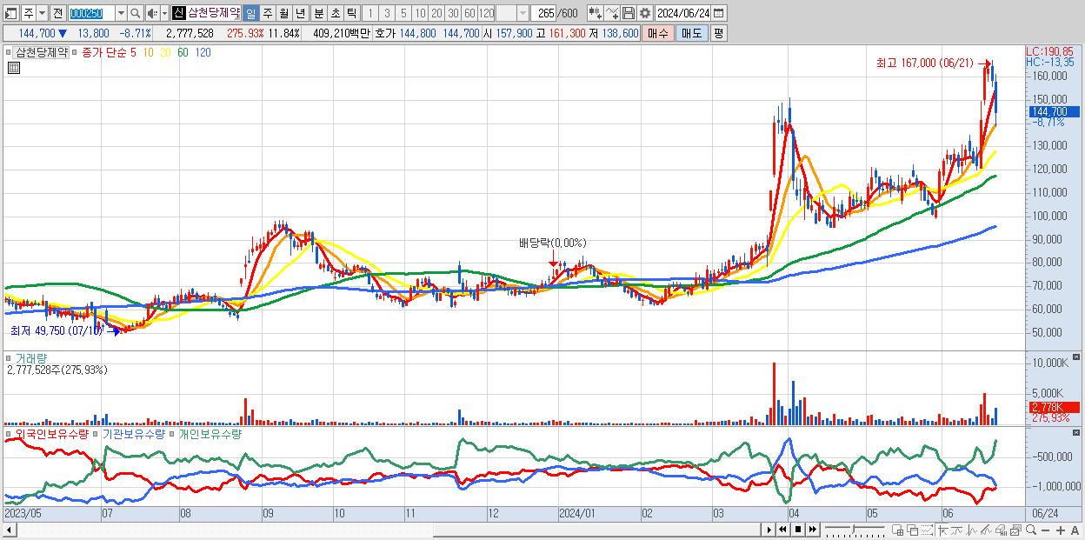
Task: Click the chart compare tool icon
Action: pos(595,13)
